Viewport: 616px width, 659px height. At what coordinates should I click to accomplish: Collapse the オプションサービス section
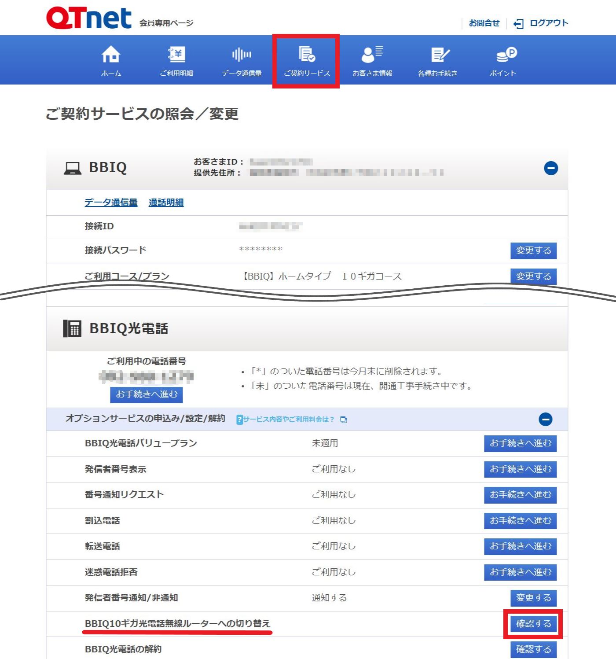pos(546,420)
